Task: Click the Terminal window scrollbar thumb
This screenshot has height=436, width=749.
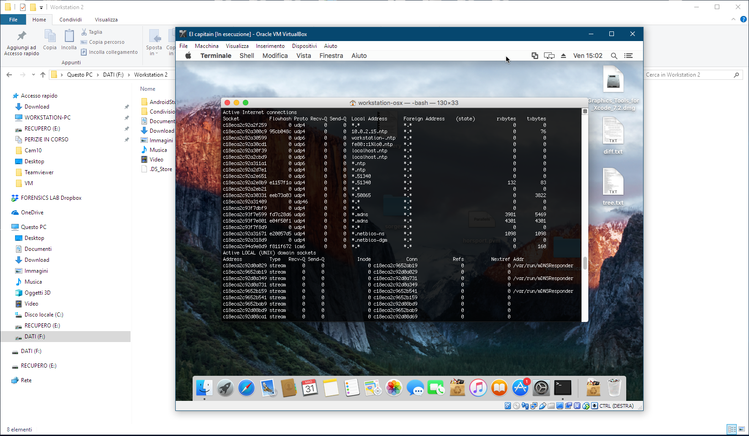Action: pos(585,263)
